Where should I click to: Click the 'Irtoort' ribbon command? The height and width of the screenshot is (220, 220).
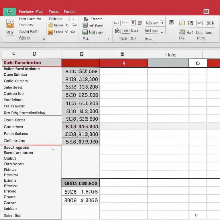pos(96,19)
